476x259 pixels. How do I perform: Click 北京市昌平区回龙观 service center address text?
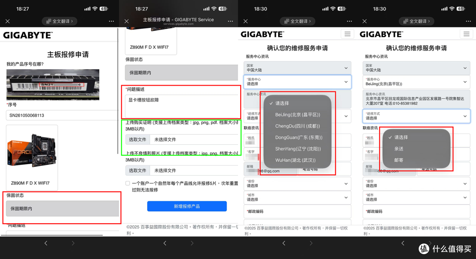[x=415, y=101]
